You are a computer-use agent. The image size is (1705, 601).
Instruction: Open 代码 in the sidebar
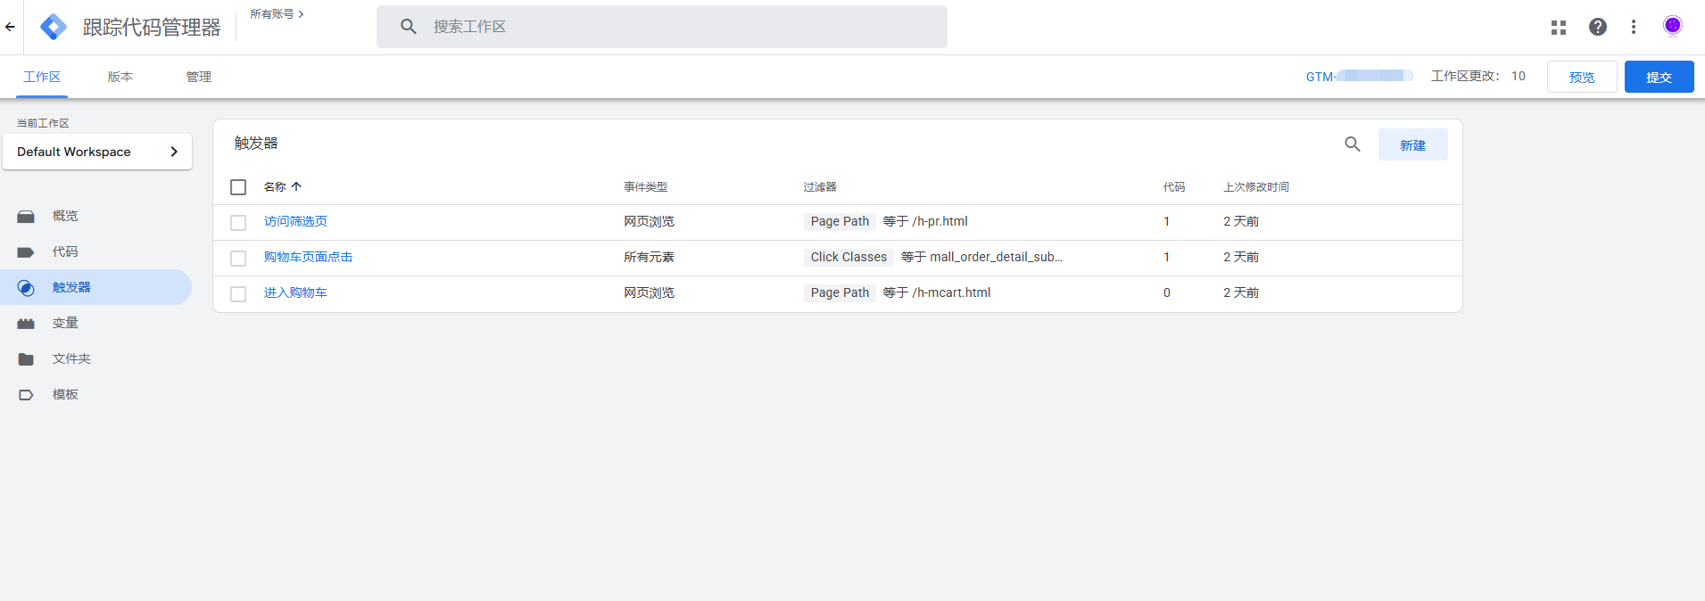(65, 251)
